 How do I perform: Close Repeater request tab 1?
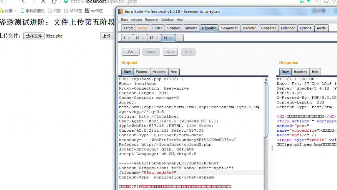[x=129, y=38]
